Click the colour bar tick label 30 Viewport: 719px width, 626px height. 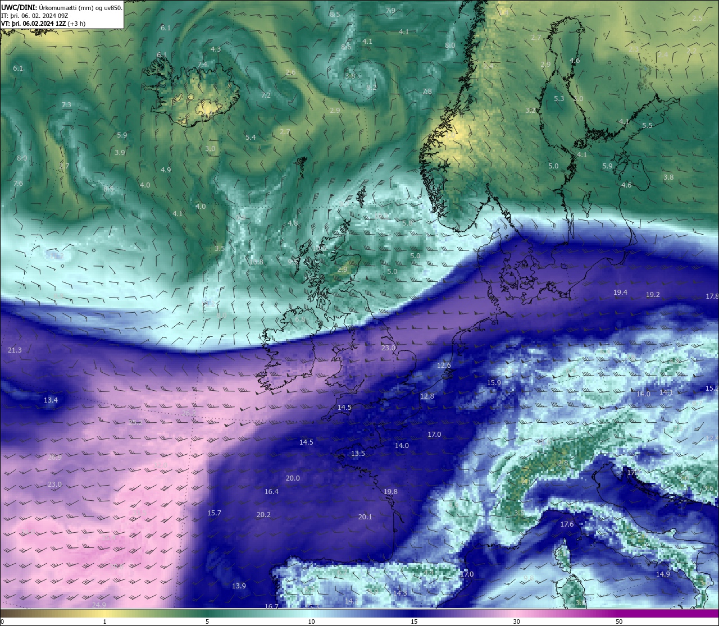[x=516, y=622]
